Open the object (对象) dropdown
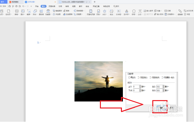The width and height of the screenshot is (194, 122). 158,11
